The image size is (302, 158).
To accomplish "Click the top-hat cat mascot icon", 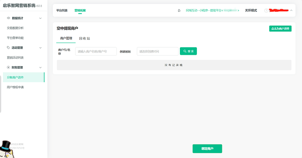I will click(7, 150).
